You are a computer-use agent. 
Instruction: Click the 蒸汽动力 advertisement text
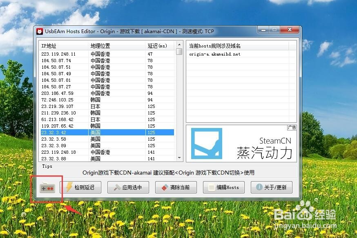[x=265, y=153]
